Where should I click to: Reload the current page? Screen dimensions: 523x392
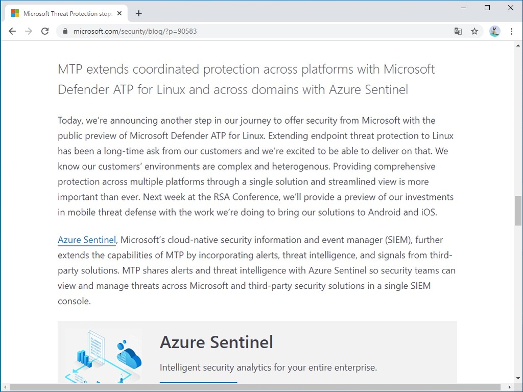[x=45, y=31]
